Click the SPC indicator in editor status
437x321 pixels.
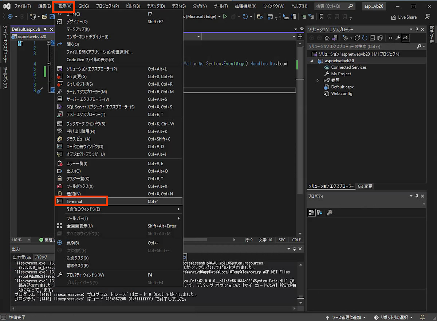(282, 240)
